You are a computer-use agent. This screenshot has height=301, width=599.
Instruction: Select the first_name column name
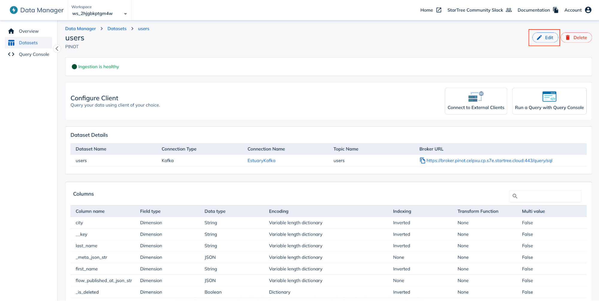(87, 269)
